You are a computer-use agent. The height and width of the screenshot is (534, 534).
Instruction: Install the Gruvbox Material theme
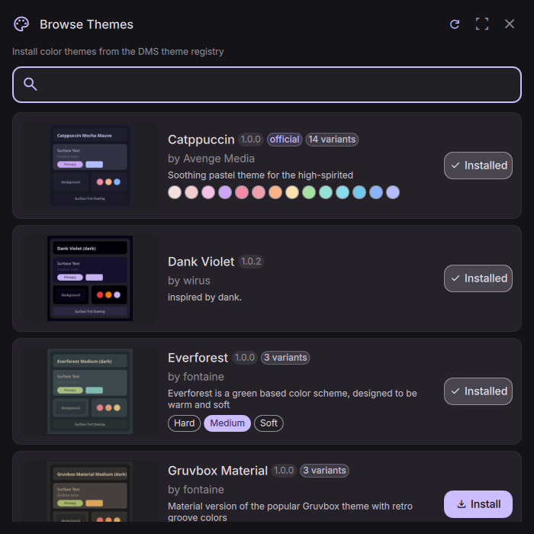pos(478,504)
